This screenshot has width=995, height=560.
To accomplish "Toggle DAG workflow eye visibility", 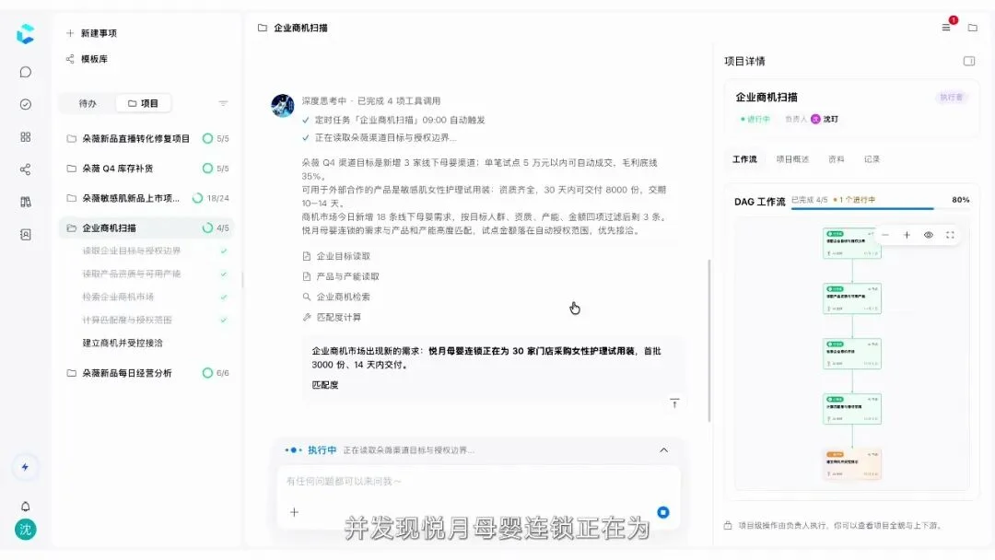I will coord(929,235).
